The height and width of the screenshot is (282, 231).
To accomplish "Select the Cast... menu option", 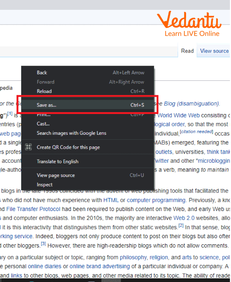I will (43, 124).
